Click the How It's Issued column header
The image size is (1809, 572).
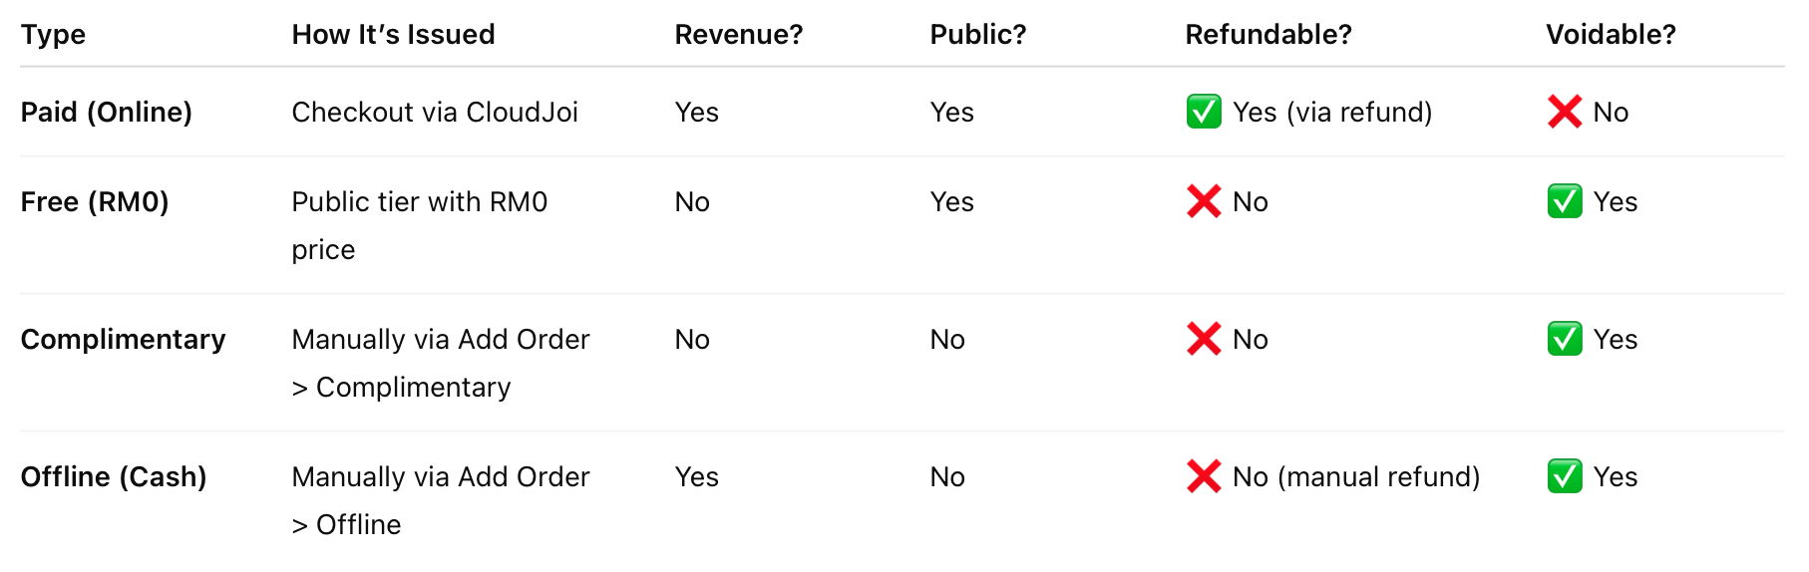(x=393, y=35)
